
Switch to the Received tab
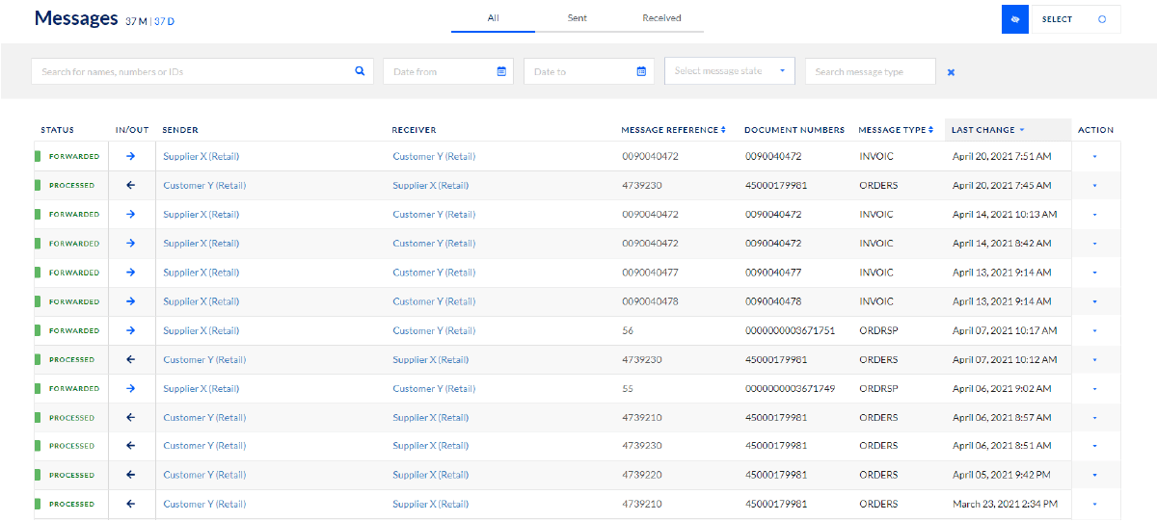click(x=661, y=18)
